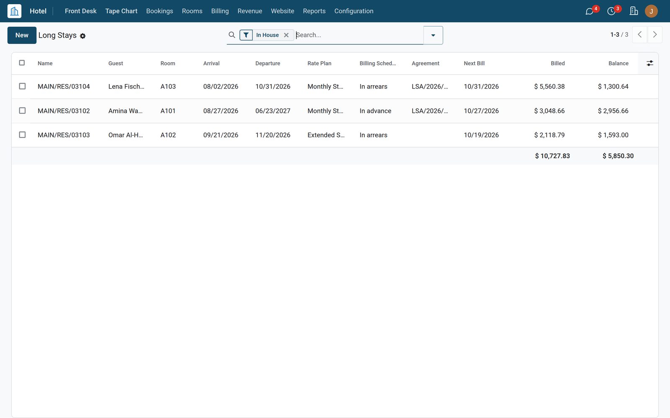
Task: Toggle the select-all rows checkbox
Action: 22,63
